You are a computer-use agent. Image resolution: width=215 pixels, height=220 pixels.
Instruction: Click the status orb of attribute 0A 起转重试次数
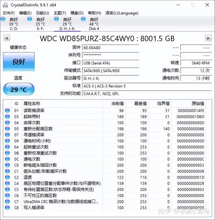[7, 147]
